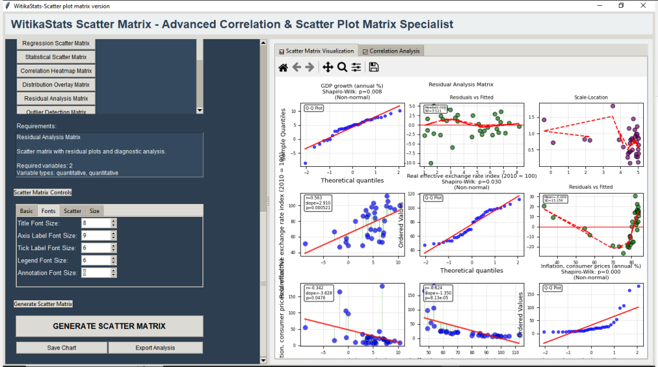Click left panel scrollbar down arrow
Screen dimensions: 658x367
(263, 361)
